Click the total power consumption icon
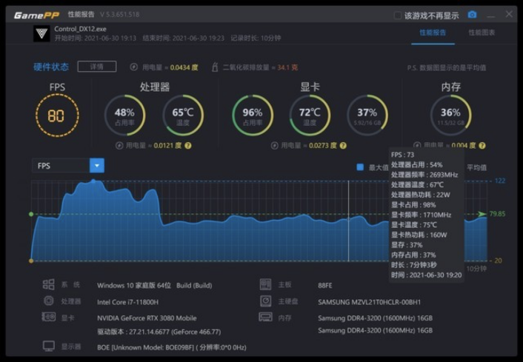Image resolution: width=523 pixels, height=362 pixels. pyautogui.click(x=133, y=67)
